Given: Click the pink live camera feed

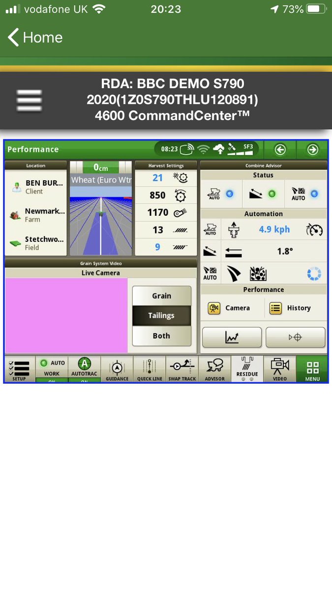Looking at the screenshot, I should [x=66, y=315].
